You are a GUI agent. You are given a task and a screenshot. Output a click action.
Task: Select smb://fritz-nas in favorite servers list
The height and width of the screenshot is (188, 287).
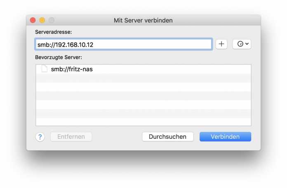72,69
